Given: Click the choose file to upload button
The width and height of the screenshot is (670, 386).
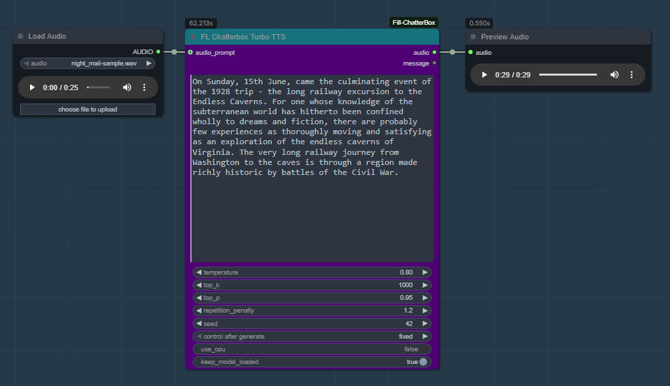Looking at the screenshot, I should [88, 110].
